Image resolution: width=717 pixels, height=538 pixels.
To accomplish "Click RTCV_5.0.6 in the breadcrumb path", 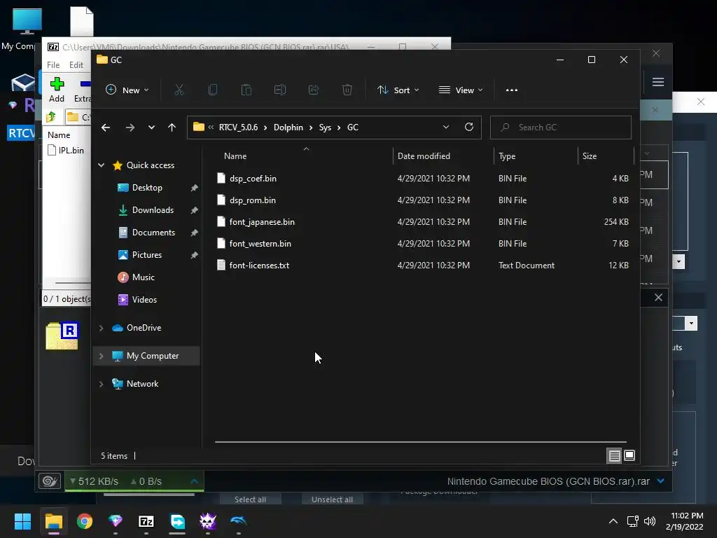I will [238, 127].
